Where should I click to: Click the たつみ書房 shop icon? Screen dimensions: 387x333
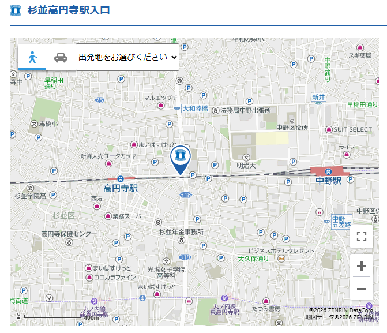266,301
